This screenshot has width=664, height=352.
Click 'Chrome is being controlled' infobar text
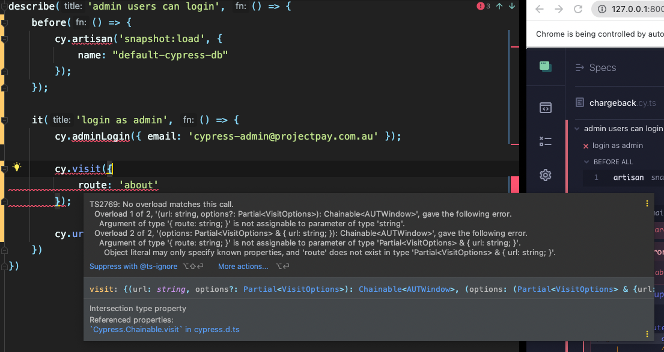click(x=600, y=34)
